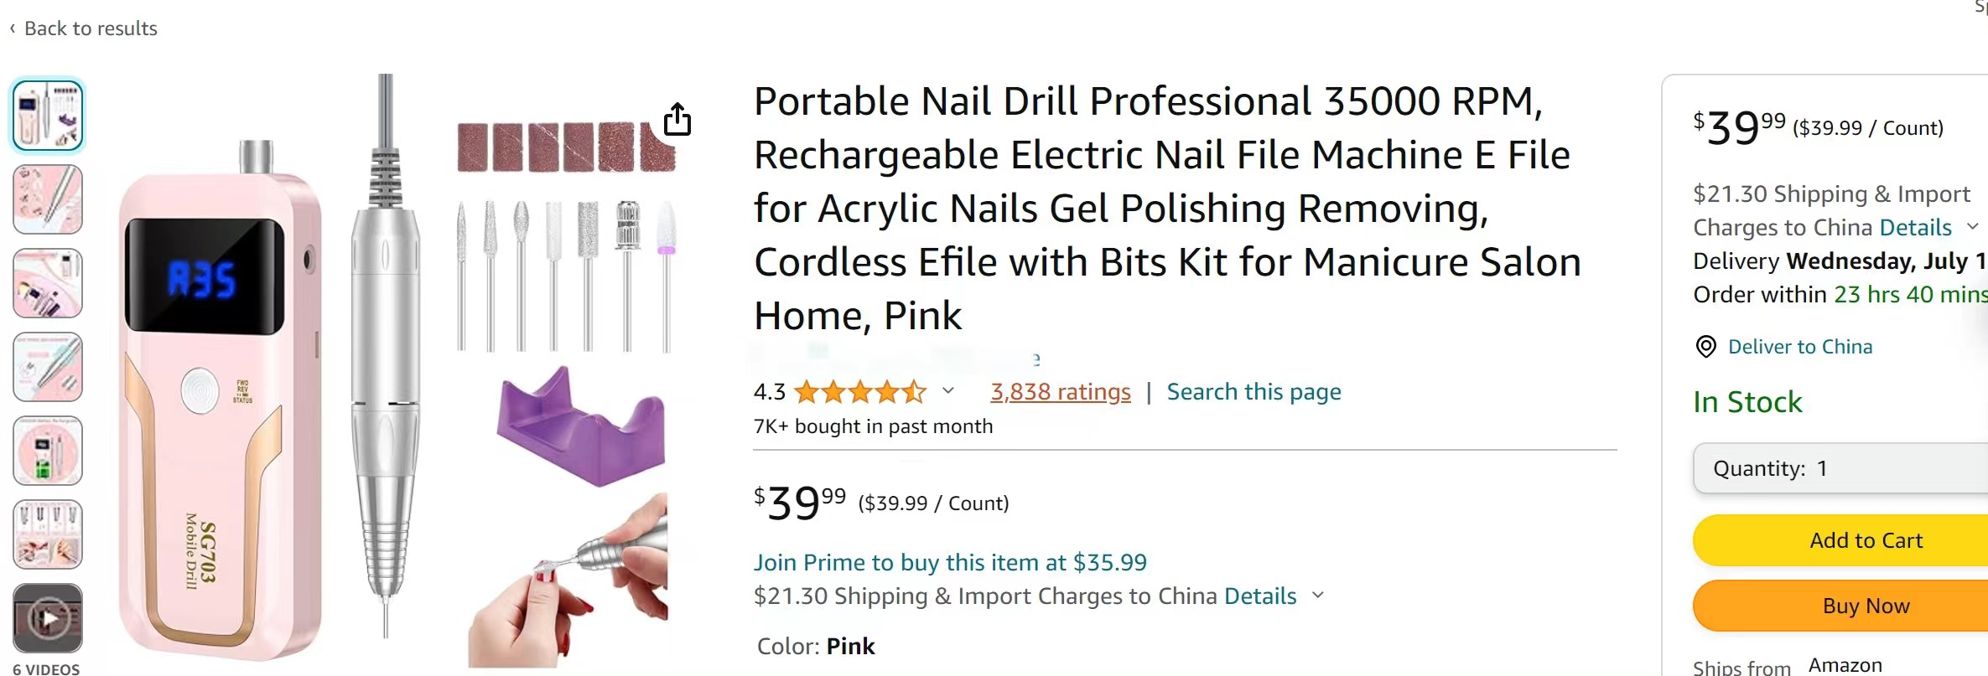1988x676 pixels.
Task: Select the first product image thumbnail
Action: 46,115
